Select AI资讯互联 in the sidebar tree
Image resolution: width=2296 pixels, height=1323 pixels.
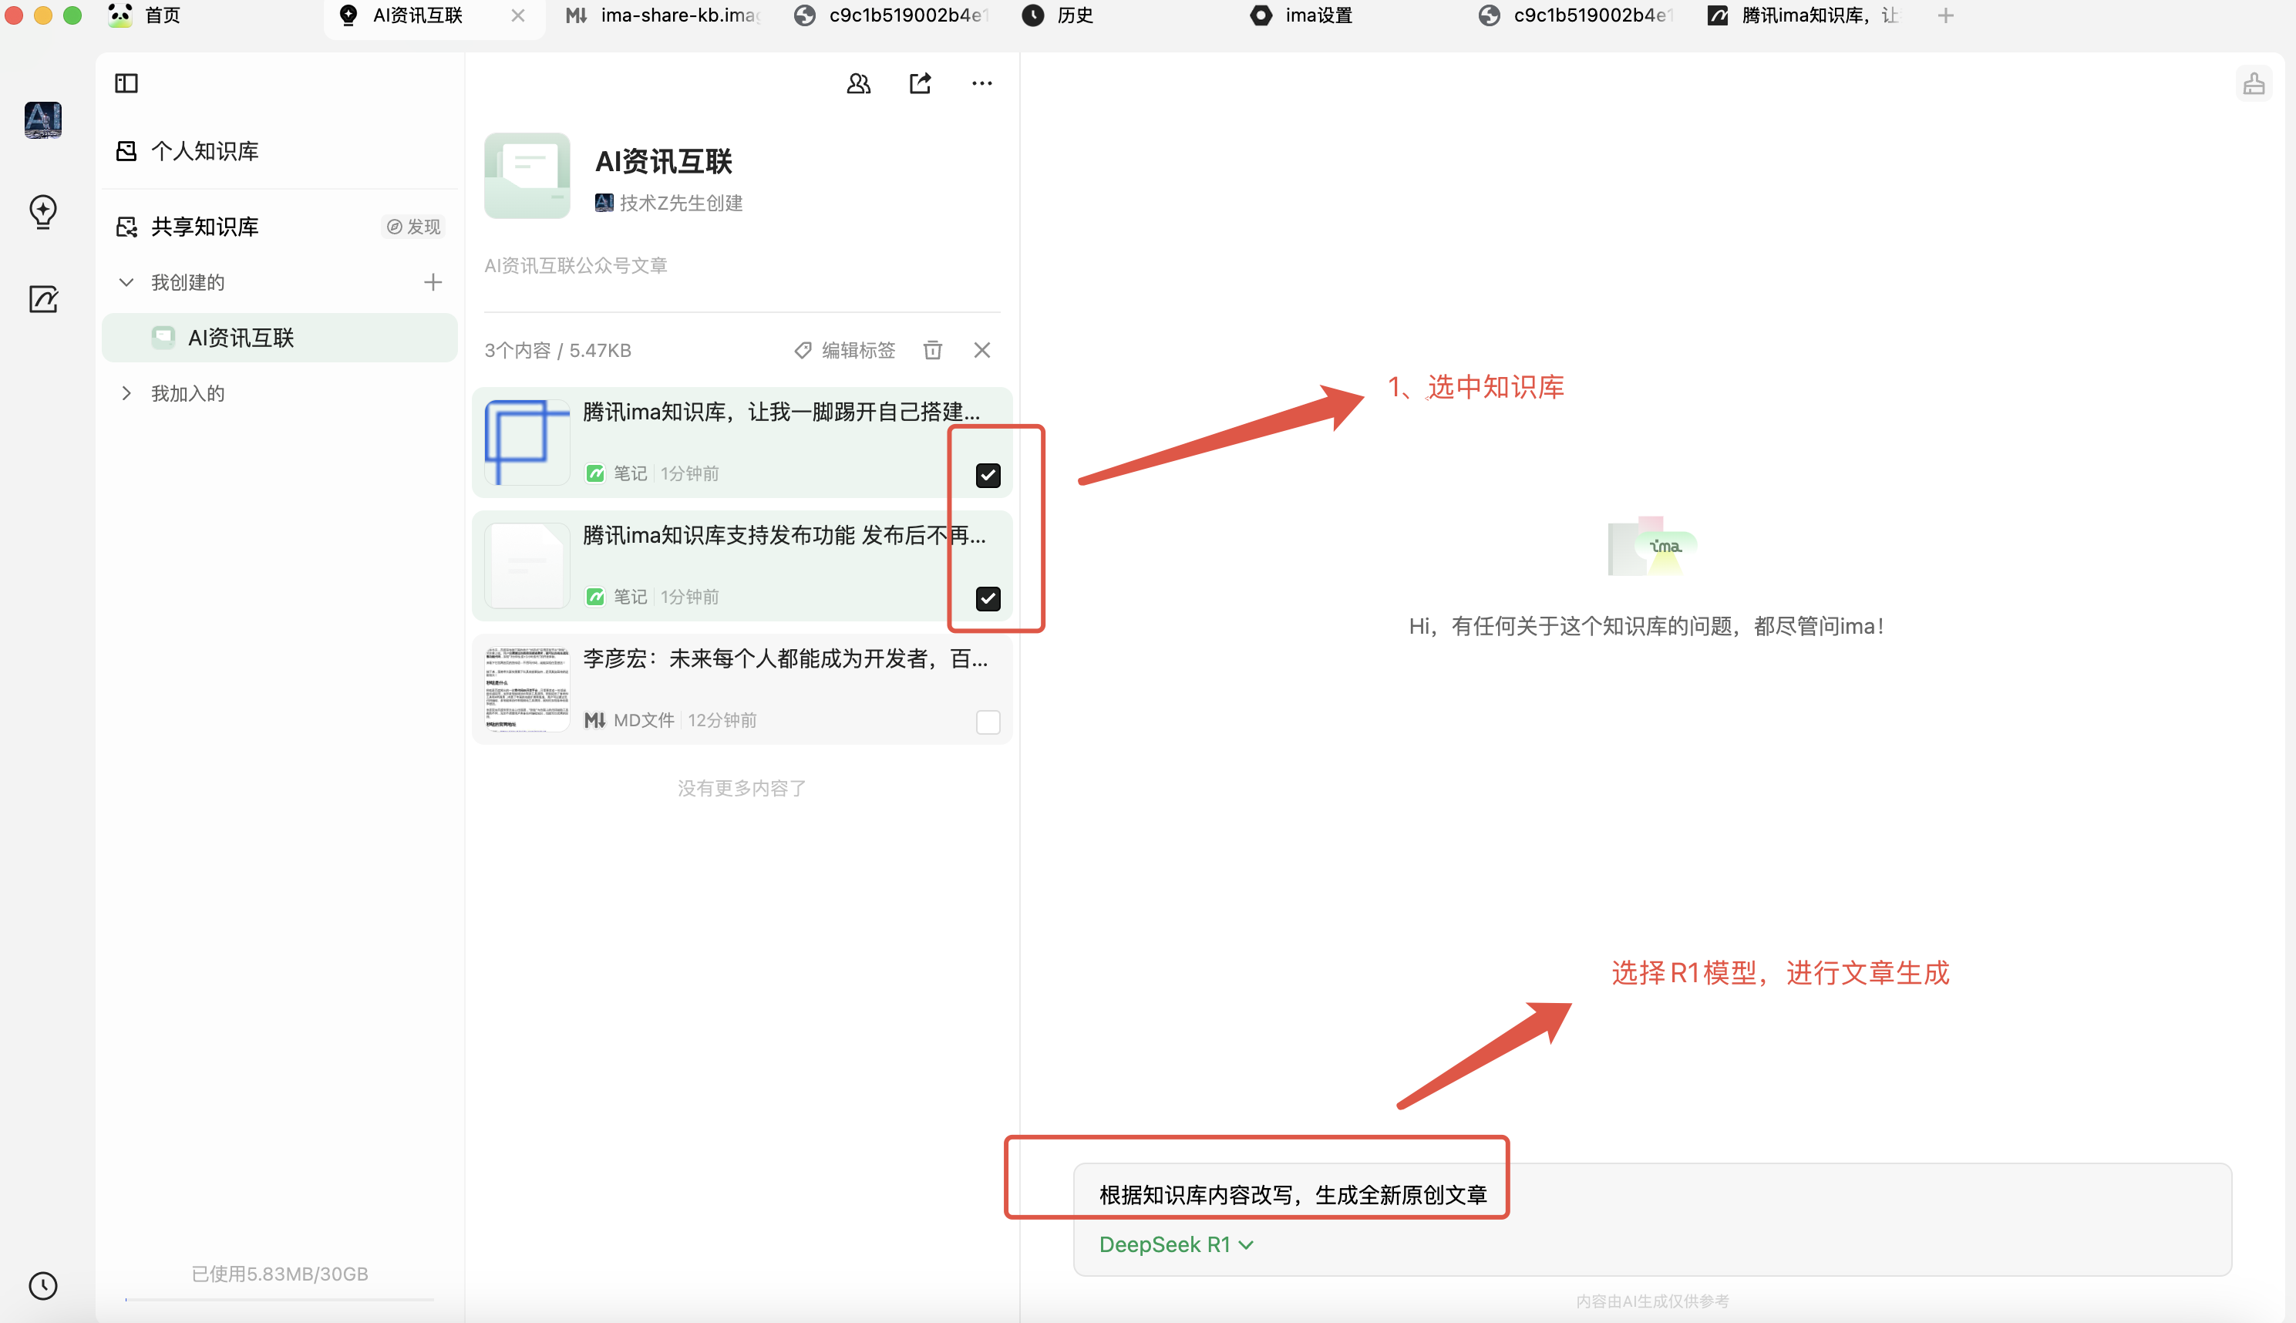(280, 338)
